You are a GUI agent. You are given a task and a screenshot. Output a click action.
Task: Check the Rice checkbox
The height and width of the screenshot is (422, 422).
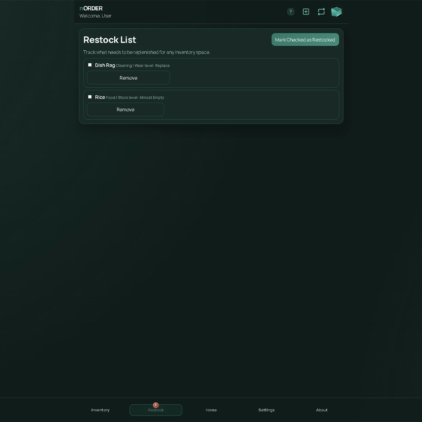tap(90, 97)
